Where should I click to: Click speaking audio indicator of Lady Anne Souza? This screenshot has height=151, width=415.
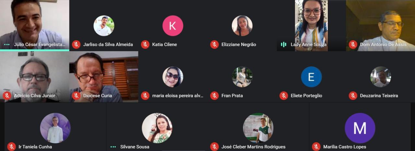point(284,45)
